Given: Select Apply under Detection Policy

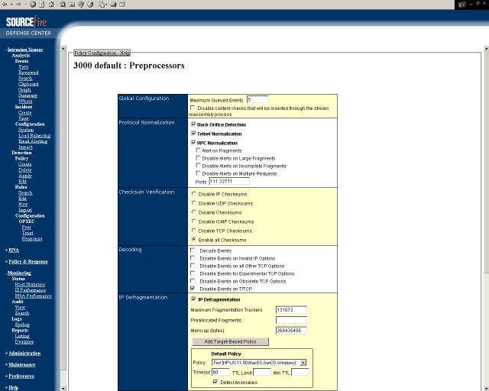Looking at the screenshot, I should (25, 176).
